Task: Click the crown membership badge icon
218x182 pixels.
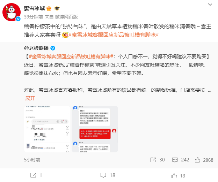Action: 49,8
